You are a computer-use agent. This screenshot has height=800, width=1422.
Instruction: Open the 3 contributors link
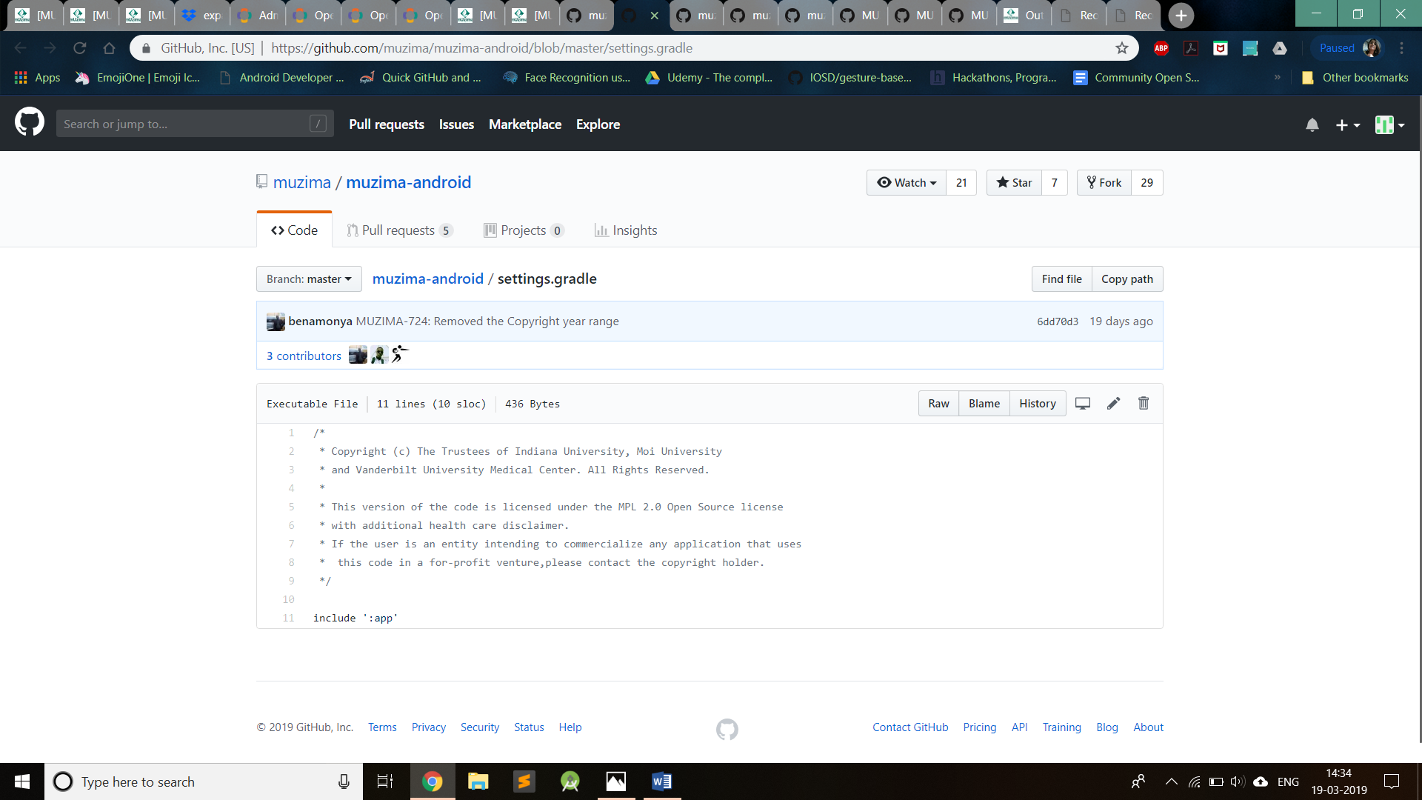tap(304, 356)
